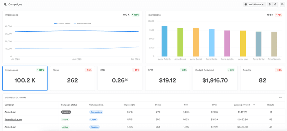Open the Last 3 Months date range dropdown

point(254,5)
